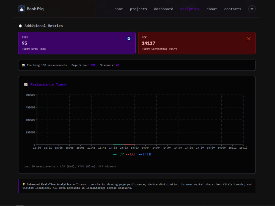The width and height of the screenshot is (275, 206).
Task: Click the 450000 y-axis label
Action: click(x=30, y=107)
